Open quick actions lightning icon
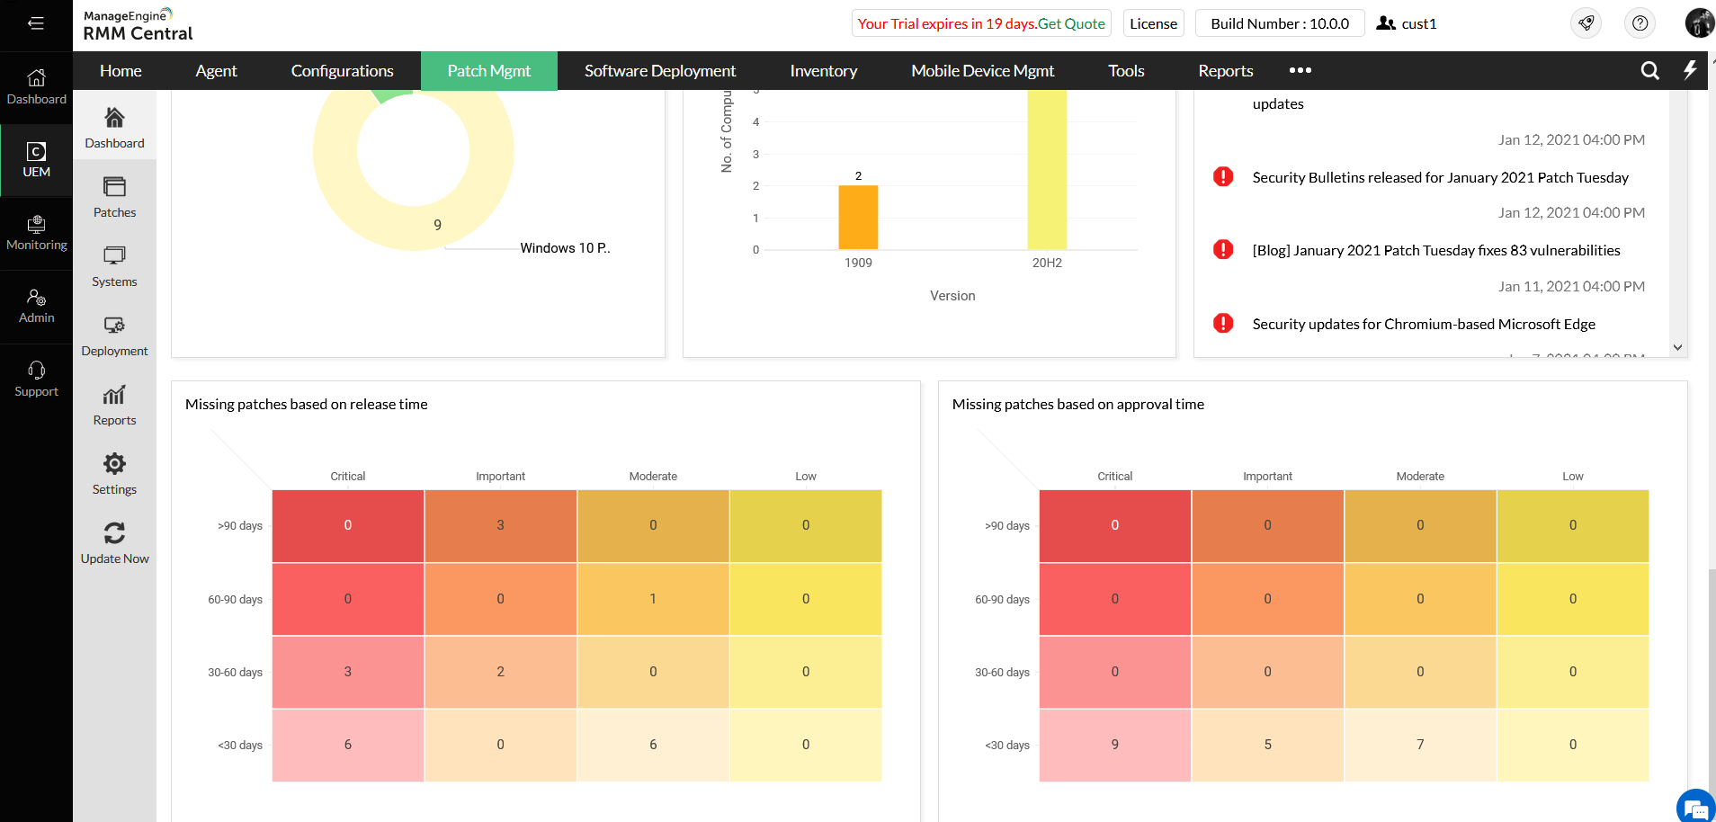Screen dimensions: 1716x822 point(1690,70)
